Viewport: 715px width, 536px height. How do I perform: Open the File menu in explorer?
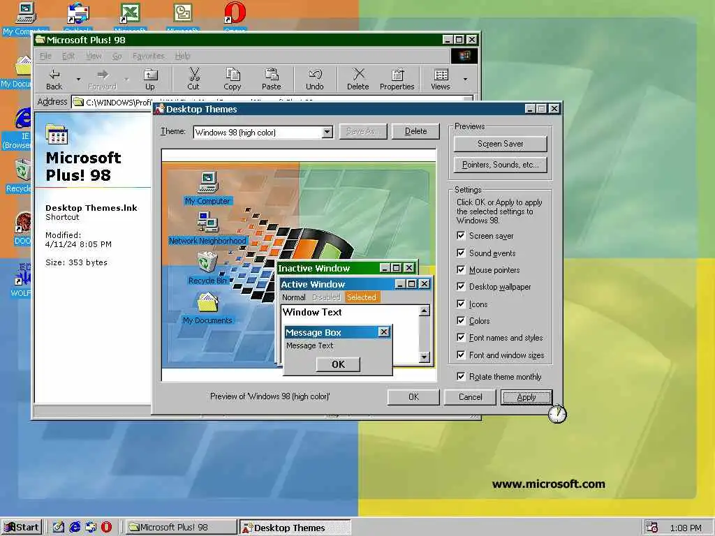pos(45,56)
